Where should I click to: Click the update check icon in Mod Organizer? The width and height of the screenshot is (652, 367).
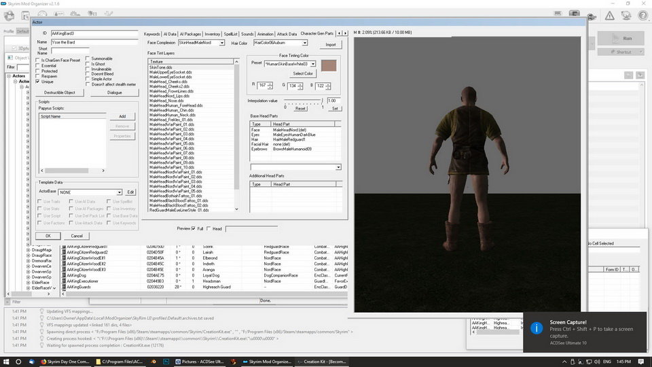[x=626, y=16]
